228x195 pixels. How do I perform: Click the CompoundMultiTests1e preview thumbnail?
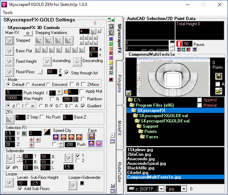pyautogui.click(x=173, y=77)
